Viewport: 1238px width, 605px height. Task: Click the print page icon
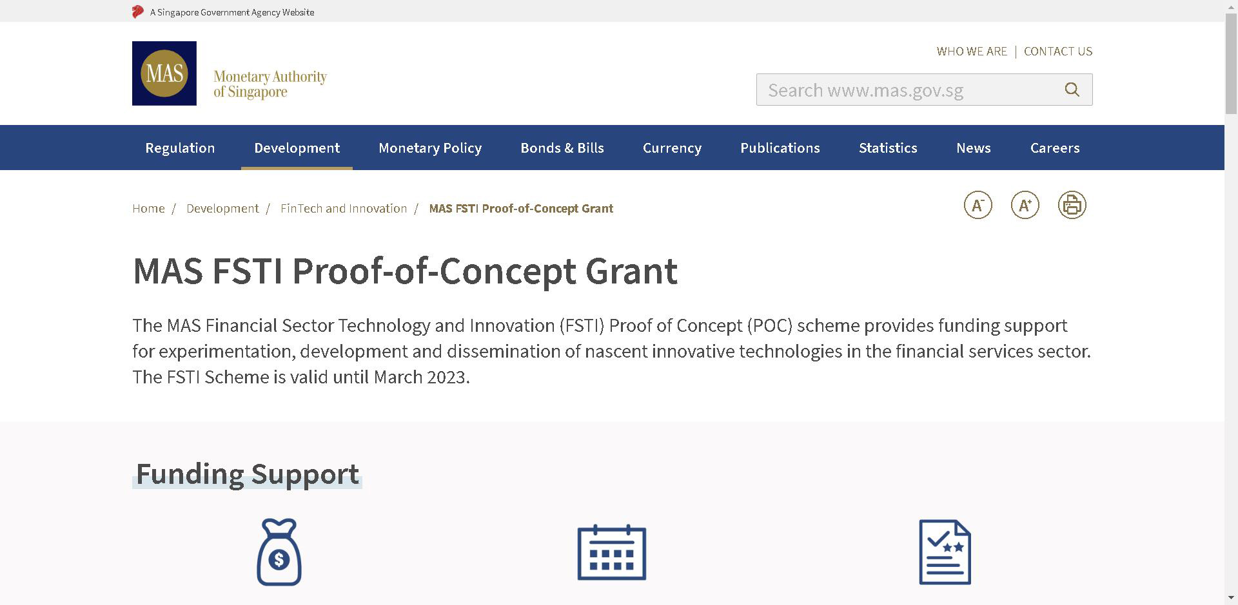(x=1072, y=205)
